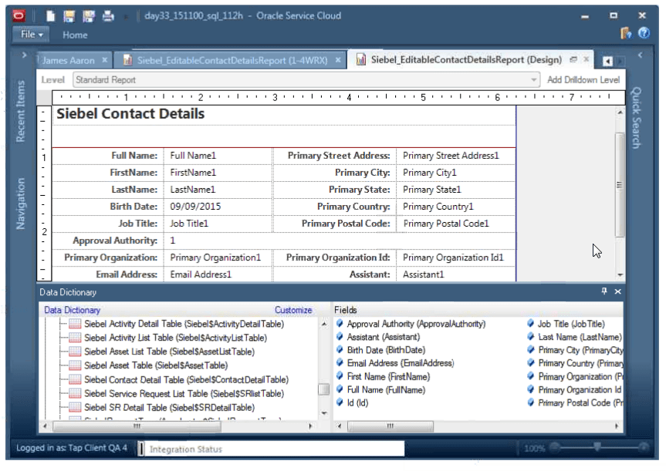The image size is (666, 471).
Task: Open the File menu dropdown
Action: point(29,35)
